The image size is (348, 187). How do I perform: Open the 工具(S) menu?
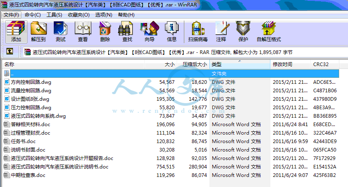54,15
